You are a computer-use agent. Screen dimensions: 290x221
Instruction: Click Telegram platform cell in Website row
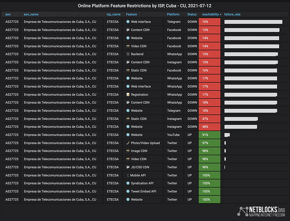(x=174, y=111)
